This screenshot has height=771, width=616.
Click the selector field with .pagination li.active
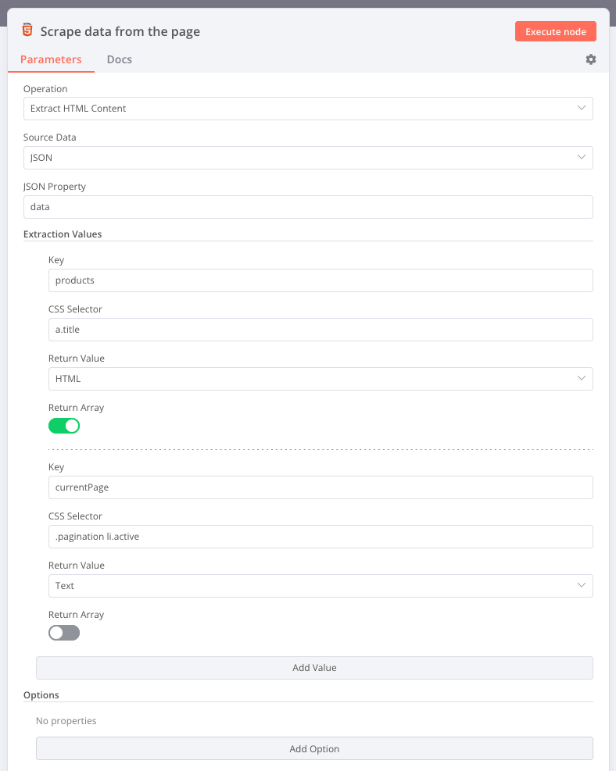(x=321, y=536)
